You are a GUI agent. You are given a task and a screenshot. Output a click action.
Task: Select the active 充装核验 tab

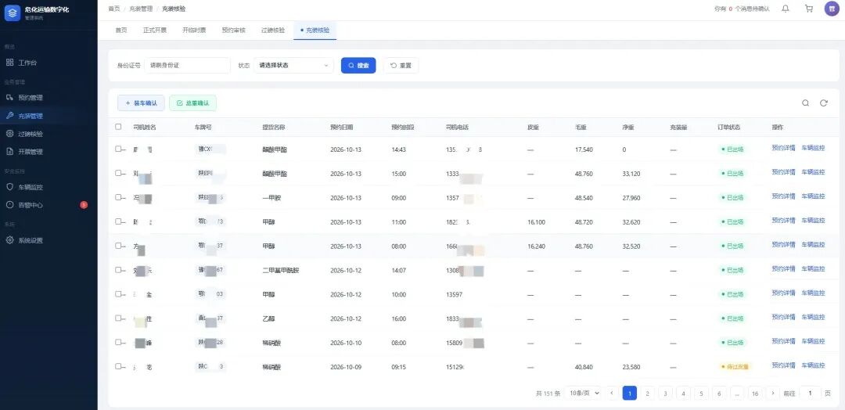[x=315, y=31]
